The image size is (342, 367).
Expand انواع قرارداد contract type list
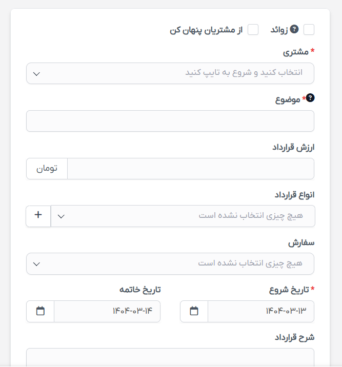(183, 216)
